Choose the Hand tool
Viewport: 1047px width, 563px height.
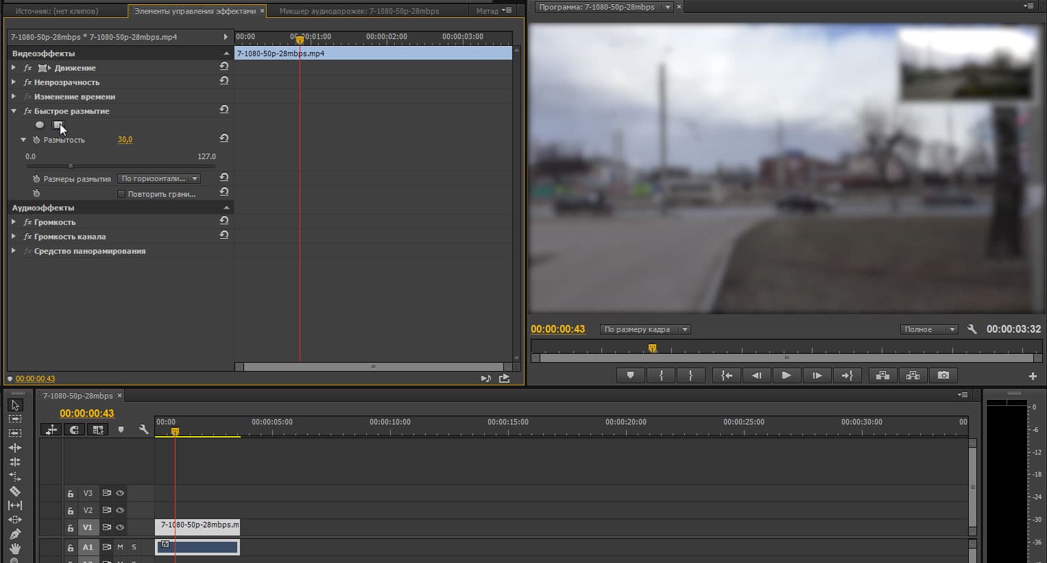click(x=14, y=549)
